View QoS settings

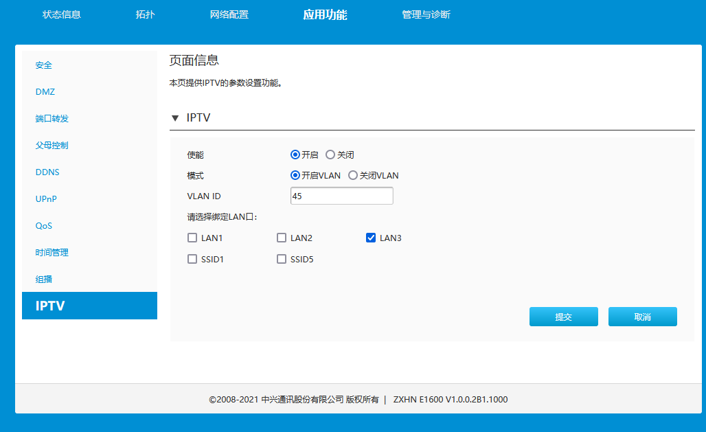pos(44,225)
